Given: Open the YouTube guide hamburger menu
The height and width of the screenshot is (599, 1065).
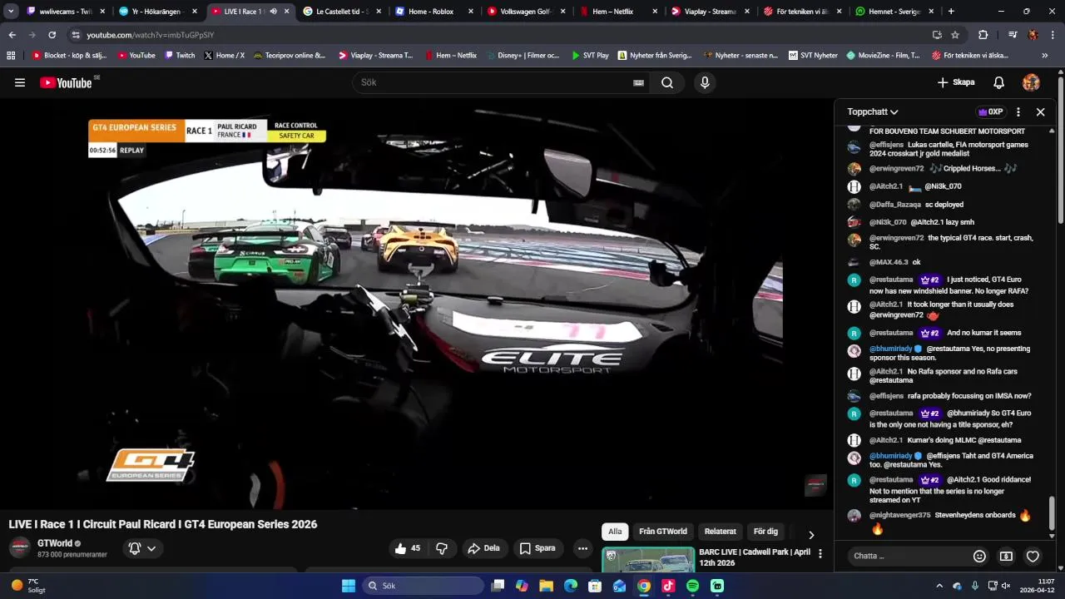Looking at the screenshot, I should click(x=20, y=82).
